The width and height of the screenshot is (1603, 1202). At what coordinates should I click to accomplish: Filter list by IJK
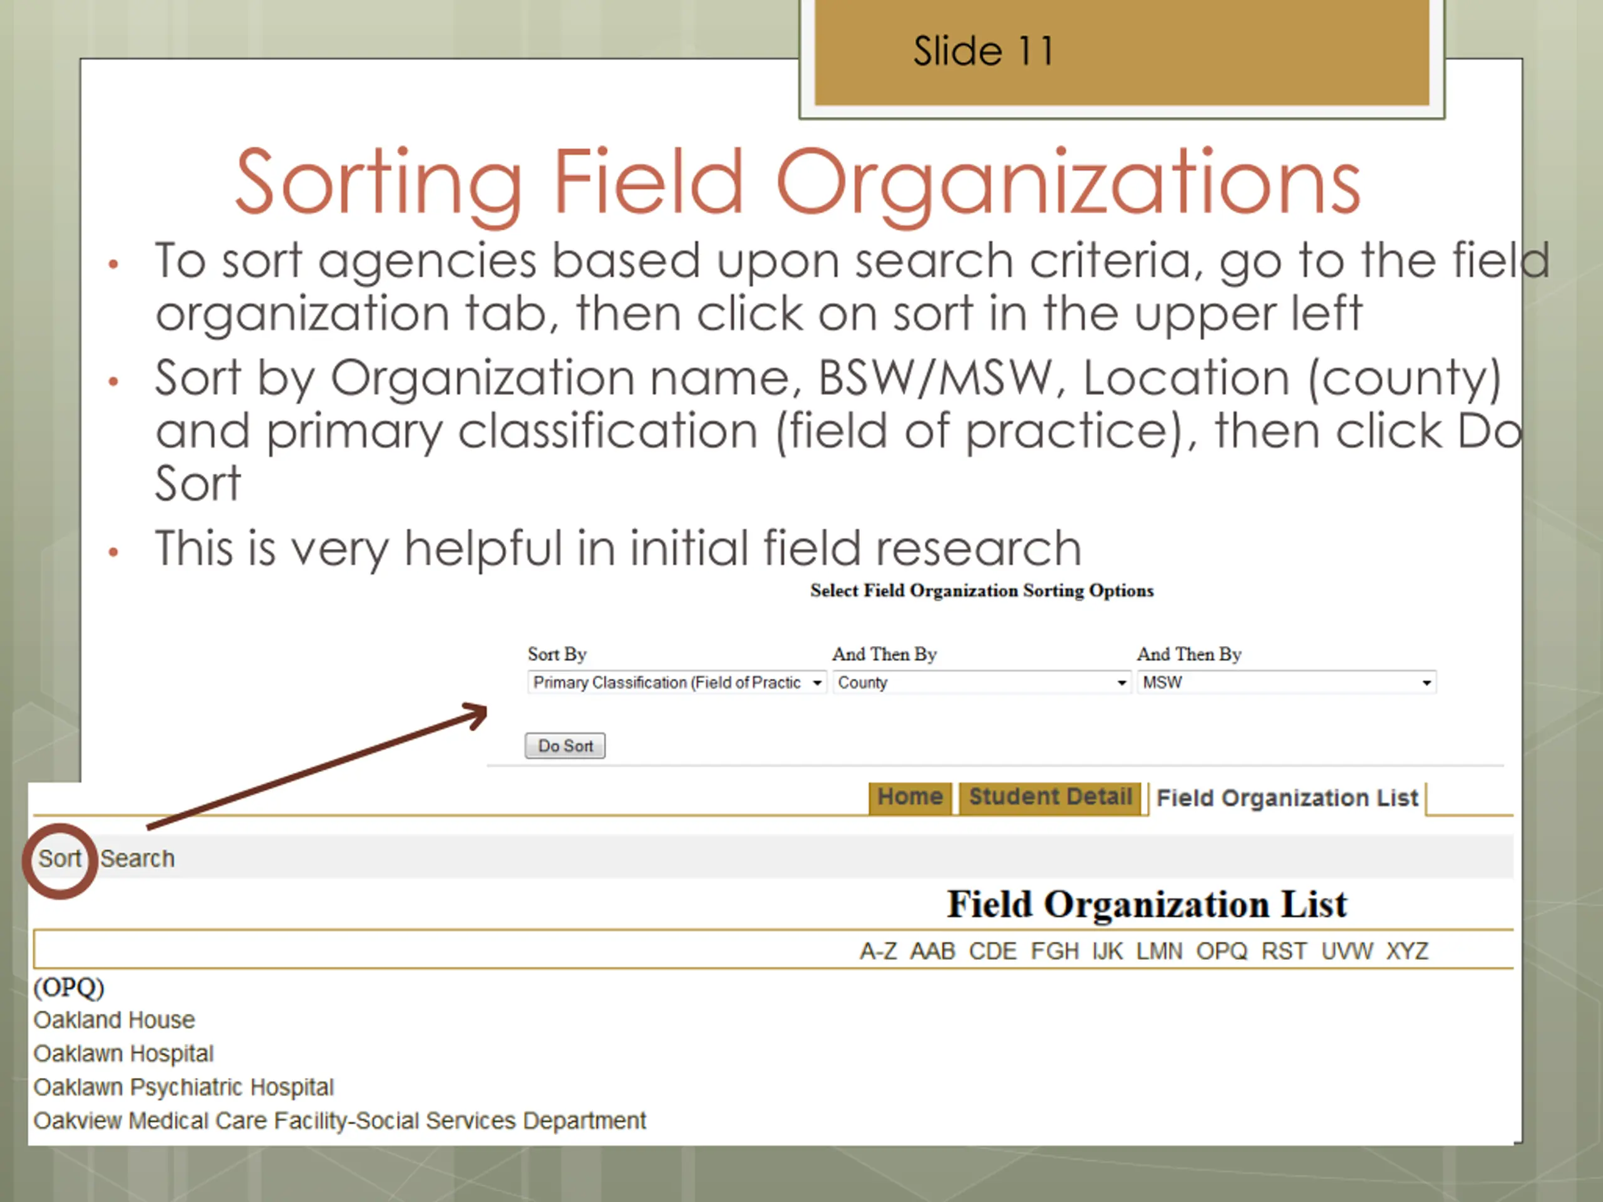pyautogui.click(x=1107, y=950)
